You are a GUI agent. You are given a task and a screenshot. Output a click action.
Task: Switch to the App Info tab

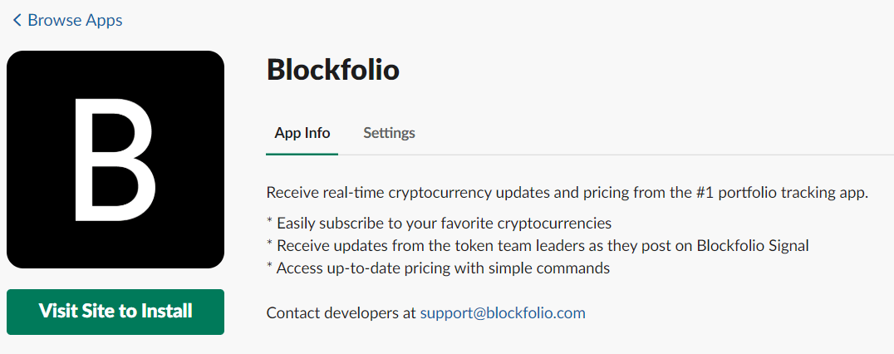tap(302, 133)
